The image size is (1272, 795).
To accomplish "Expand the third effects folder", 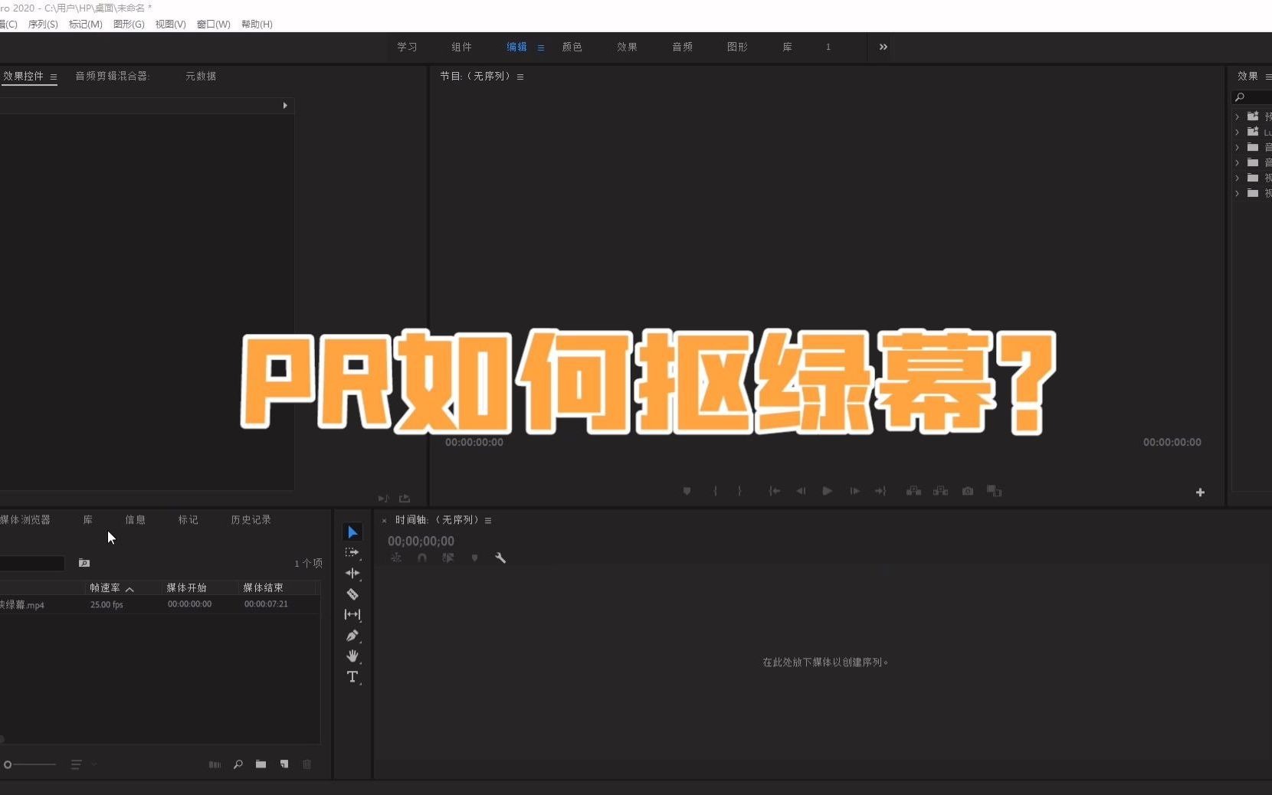I will [1237, 147].
